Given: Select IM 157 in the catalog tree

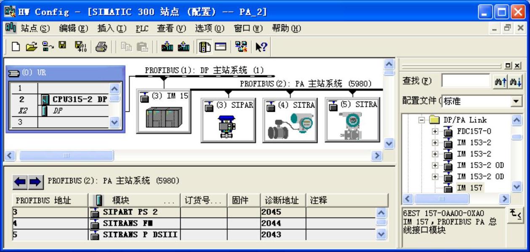Looking at the screenshot, I should pos(470,188).
